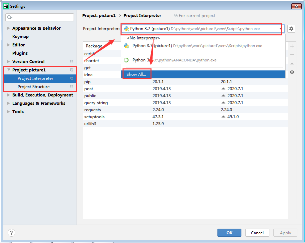Click the upgrade arrow icon for packages

coord(292,63)
